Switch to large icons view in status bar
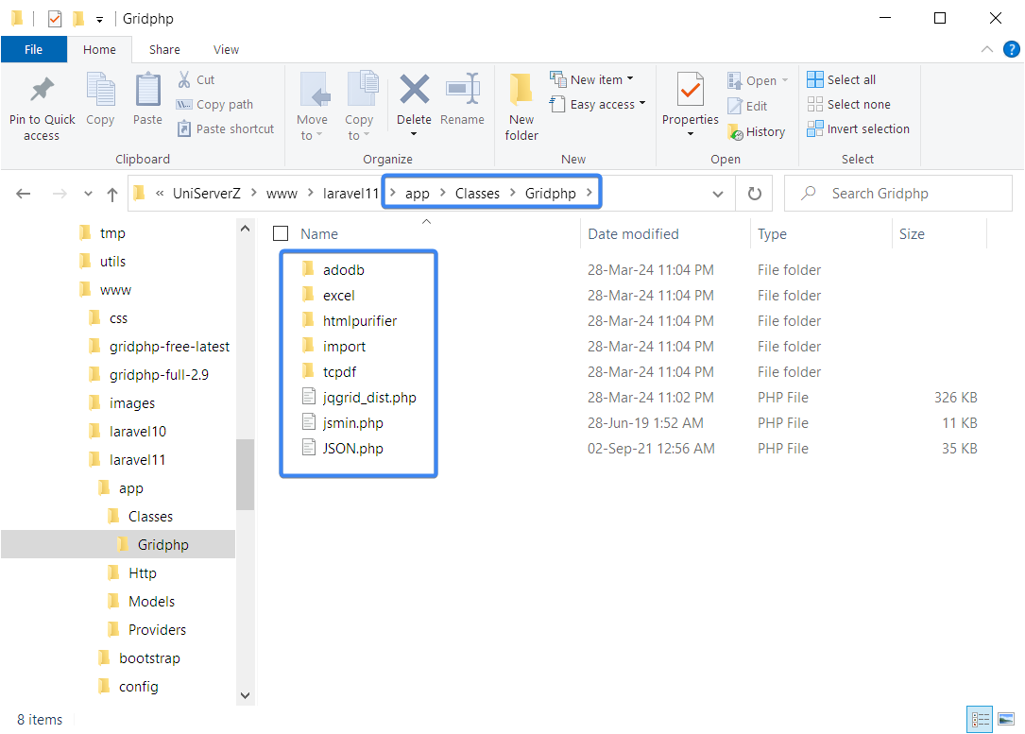 (1006, 719)
